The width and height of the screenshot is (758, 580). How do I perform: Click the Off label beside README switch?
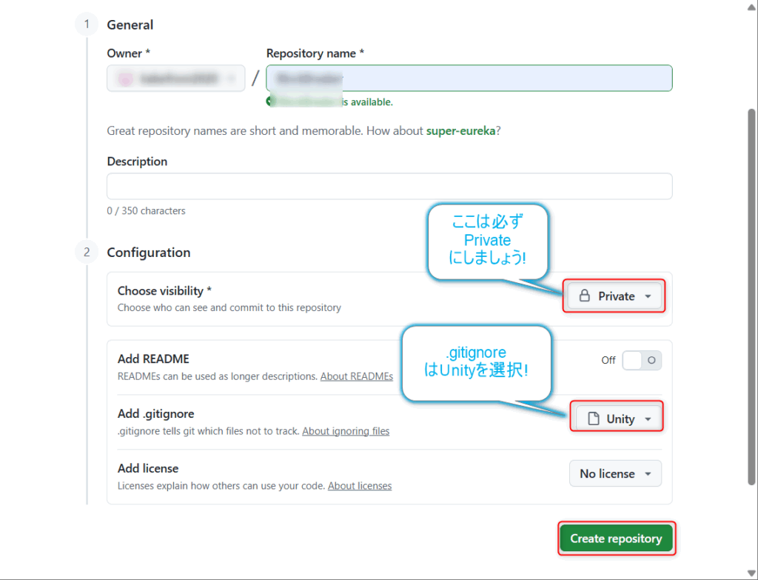click(608, 360)
